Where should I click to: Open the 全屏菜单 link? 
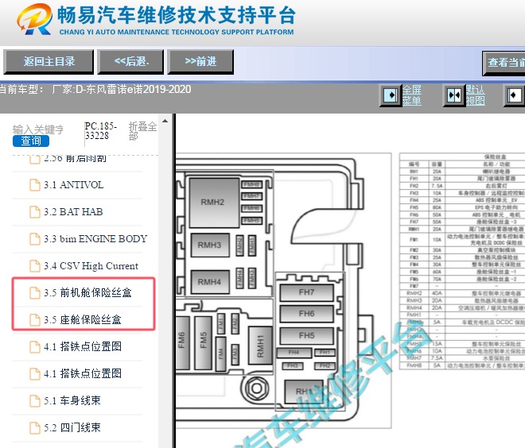point(411,95)
